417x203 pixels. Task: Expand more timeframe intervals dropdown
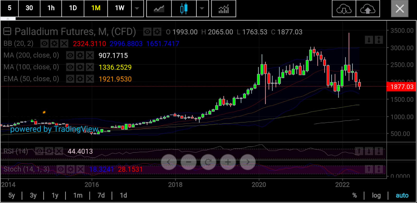click(x=137, y=9)
